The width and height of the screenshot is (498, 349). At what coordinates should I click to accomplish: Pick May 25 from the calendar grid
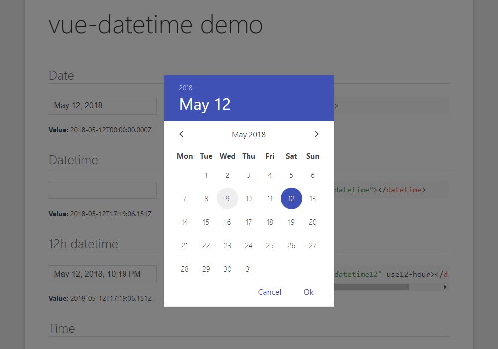(x=269, y=245)
